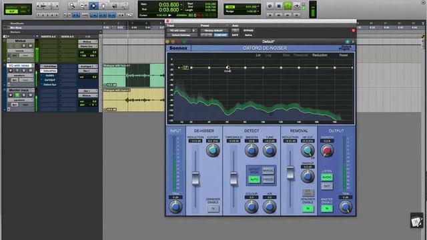The image size is (427, 240).
Task: Select the Scrubber speaker tool
Action: click(114, 5)
